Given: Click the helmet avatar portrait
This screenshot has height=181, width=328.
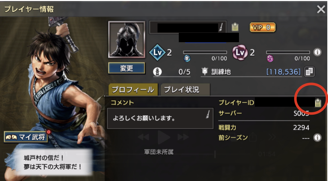Looking at the screenshot, I should (127, 39).
